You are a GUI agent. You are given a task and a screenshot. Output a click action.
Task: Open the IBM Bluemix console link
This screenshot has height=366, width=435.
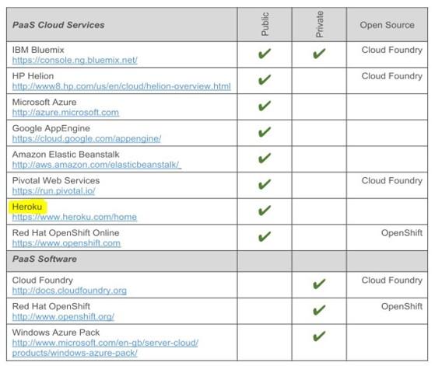point(75,60)
